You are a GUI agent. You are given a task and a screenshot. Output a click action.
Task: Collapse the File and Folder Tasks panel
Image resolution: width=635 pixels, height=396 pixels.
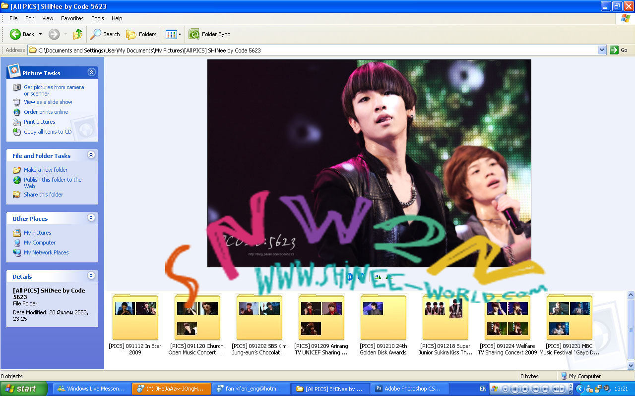(91, 155)
